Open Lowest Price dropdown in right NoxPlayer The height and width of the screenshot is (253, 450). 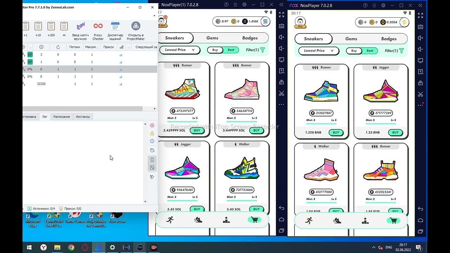tap(319, 51)
